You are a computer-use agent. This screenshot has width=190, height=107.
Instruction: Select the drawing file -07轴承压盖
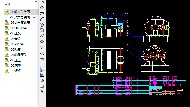pos(18,55)
